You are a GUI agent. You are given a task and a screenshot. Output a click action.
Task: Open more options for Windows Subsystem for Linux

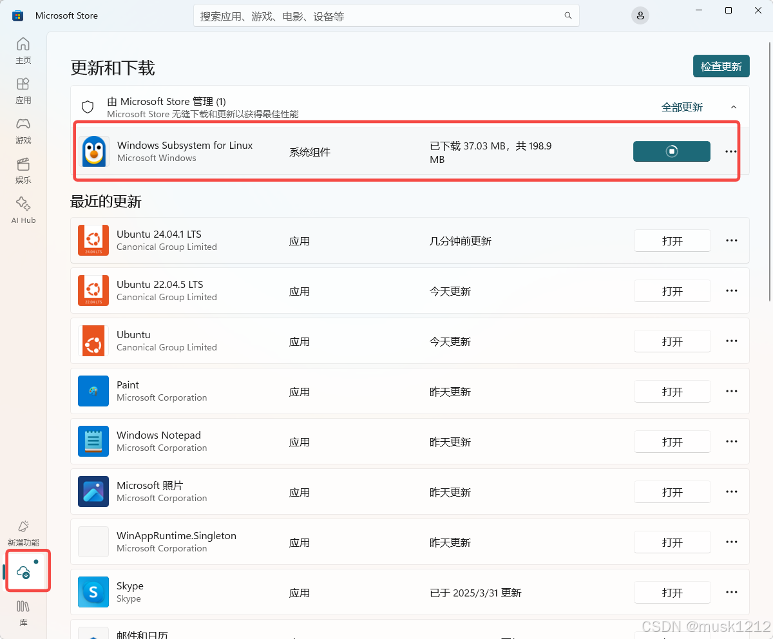click(x=730, y=151)
